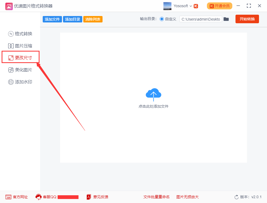Maximize the window with fullscreen icon
This screenshot has width=267, height=203.
coord(249,6)
